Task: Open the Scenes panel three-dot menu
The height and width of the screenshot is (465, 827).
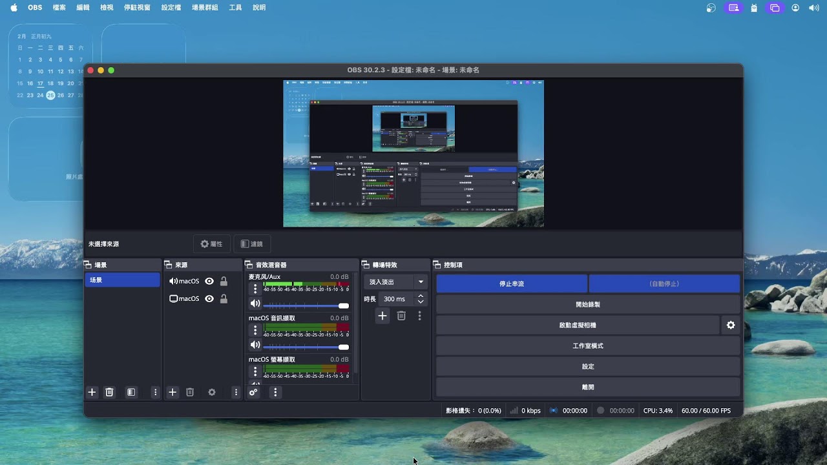Action: click(155, 392)
